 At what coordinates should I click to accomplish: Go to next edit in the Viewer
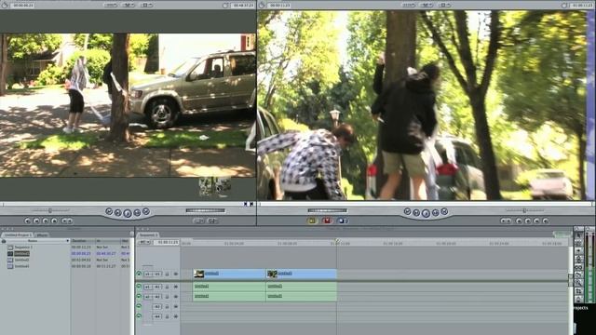pyautogui.click(x=146, y=211)
